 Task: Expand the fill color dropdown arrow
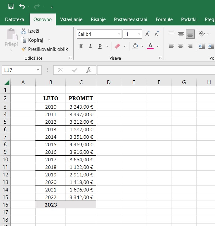(142, 46)
